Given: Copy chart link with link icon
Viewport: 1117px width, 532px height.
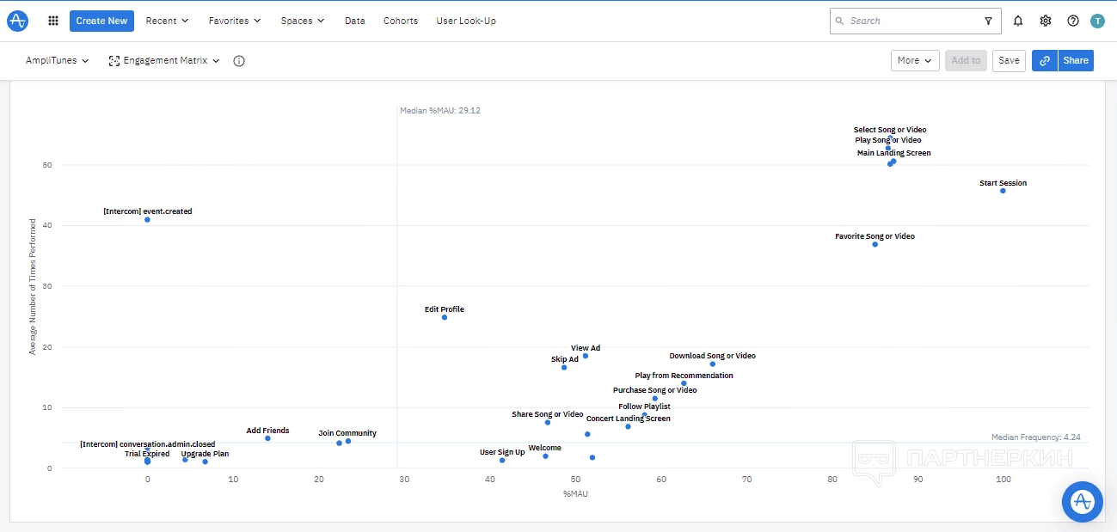Looking at the screenshot, I should coord(1045,60).
